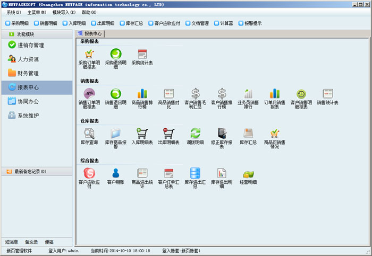Viewport: 372px width, 256px height.
Task: Open 客户订单汇总表 icon
Action: point(169,173)
